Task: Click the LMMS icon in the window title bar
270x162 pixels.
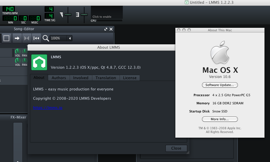Action: click(187, 2)
